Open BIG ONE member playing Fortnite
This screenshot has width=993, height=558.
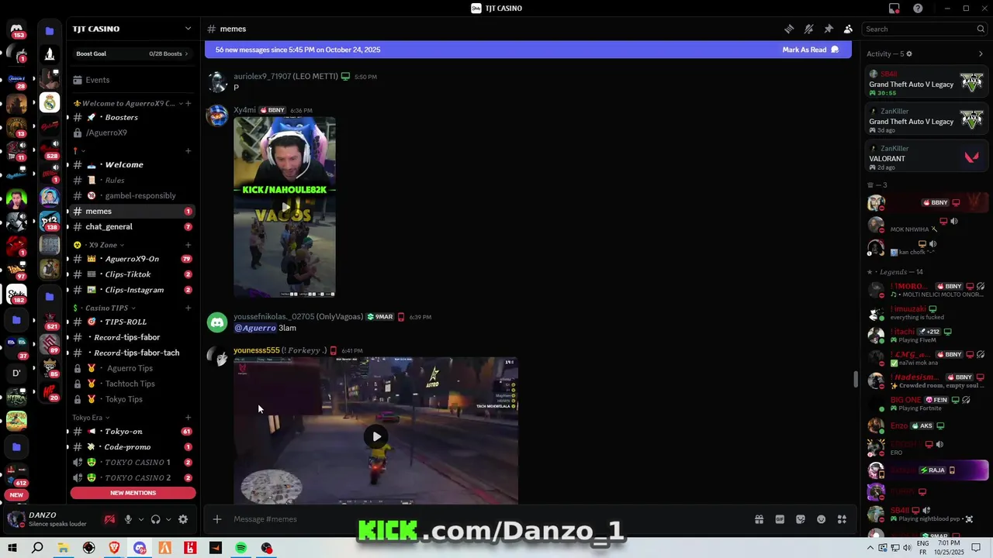(x=926, y=404)
